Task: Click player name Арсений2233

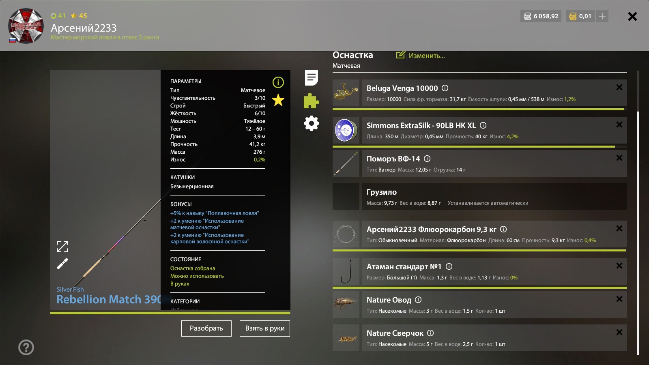Action: (x=84, y=28)
